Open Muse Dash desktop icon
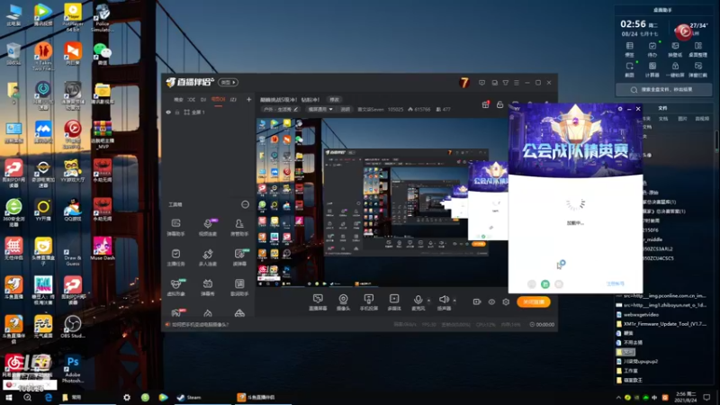Image resolution: width=720 pixels, height=405 pixels. click(x=103, y=249)
